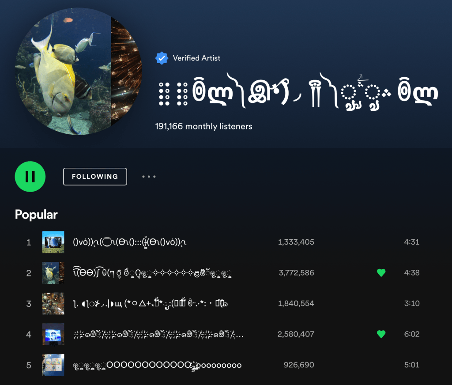Pause playback with the green button
Screen dimensions: 452x385
coord(30,177)
